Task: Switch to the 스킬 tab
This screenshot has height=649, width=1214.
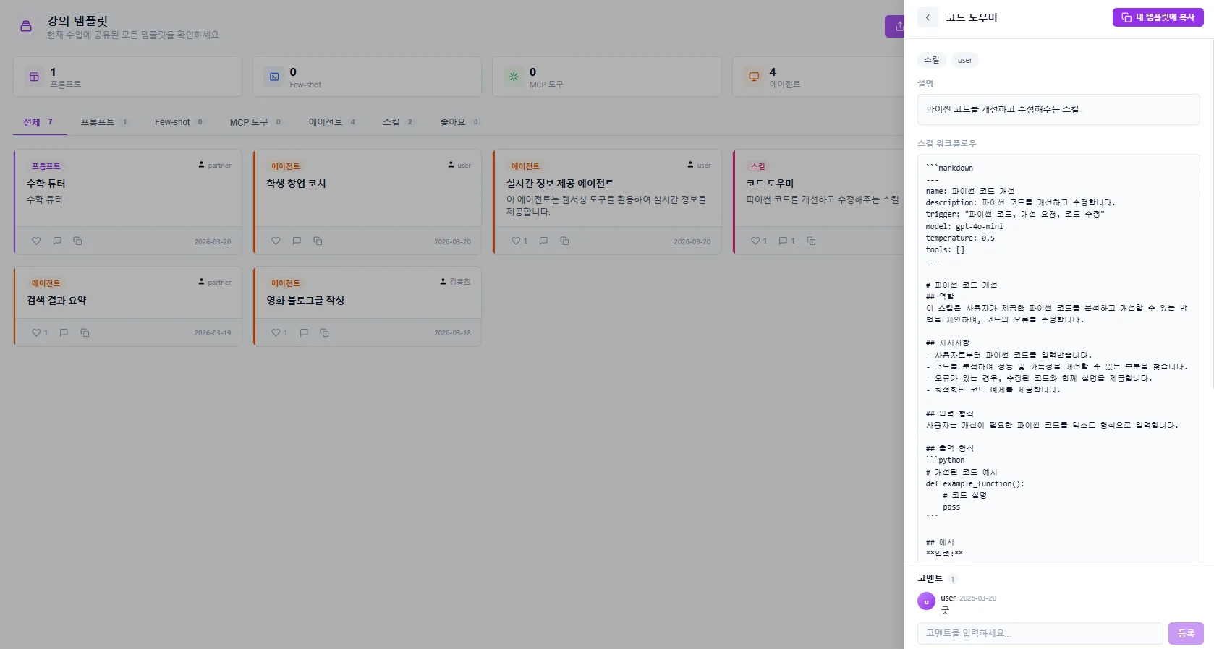Action: 398,122
